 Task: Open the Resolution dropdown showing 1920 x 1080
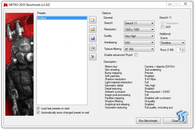point(139,30)
